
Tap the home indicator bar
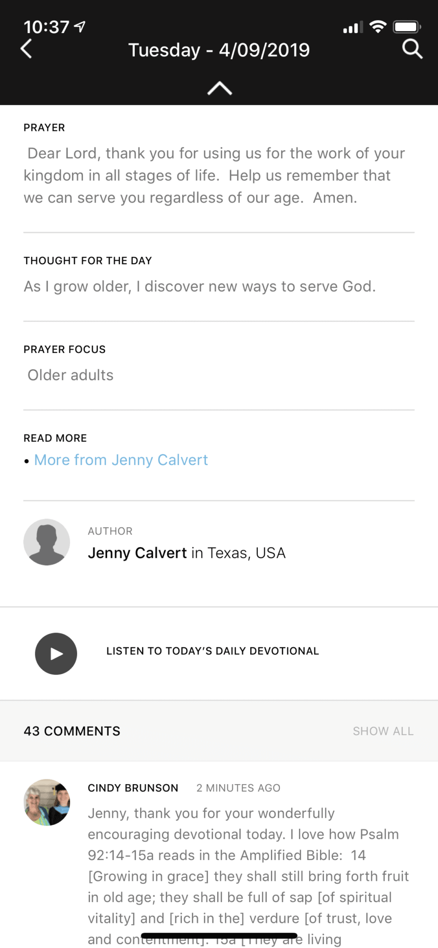pyautogui.click(x=219, y=936)
